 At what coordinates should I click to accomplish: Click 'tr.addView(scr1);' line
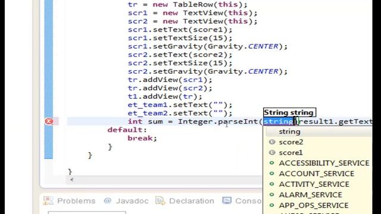pyautogui.click(x=170, y=80)
